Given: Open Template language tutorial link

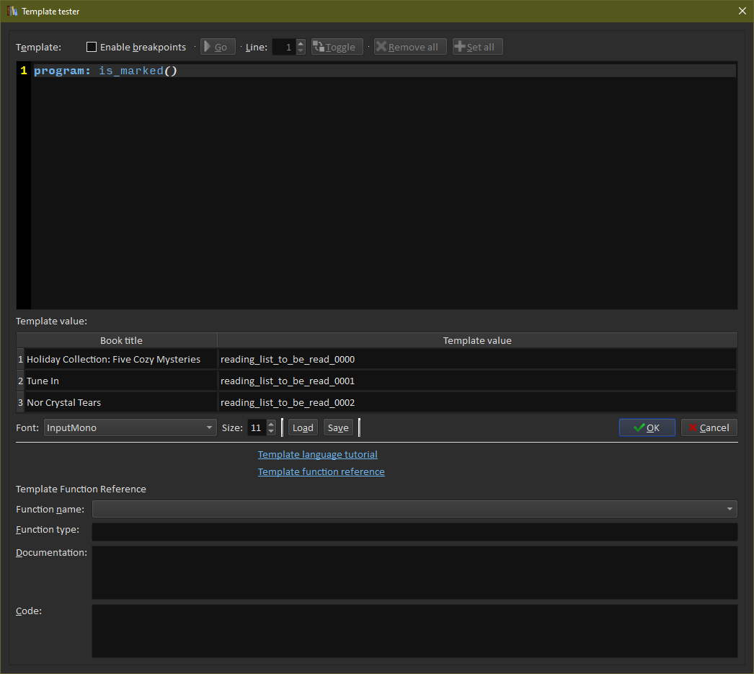Looking at the screenshot, I should (317, 454).
